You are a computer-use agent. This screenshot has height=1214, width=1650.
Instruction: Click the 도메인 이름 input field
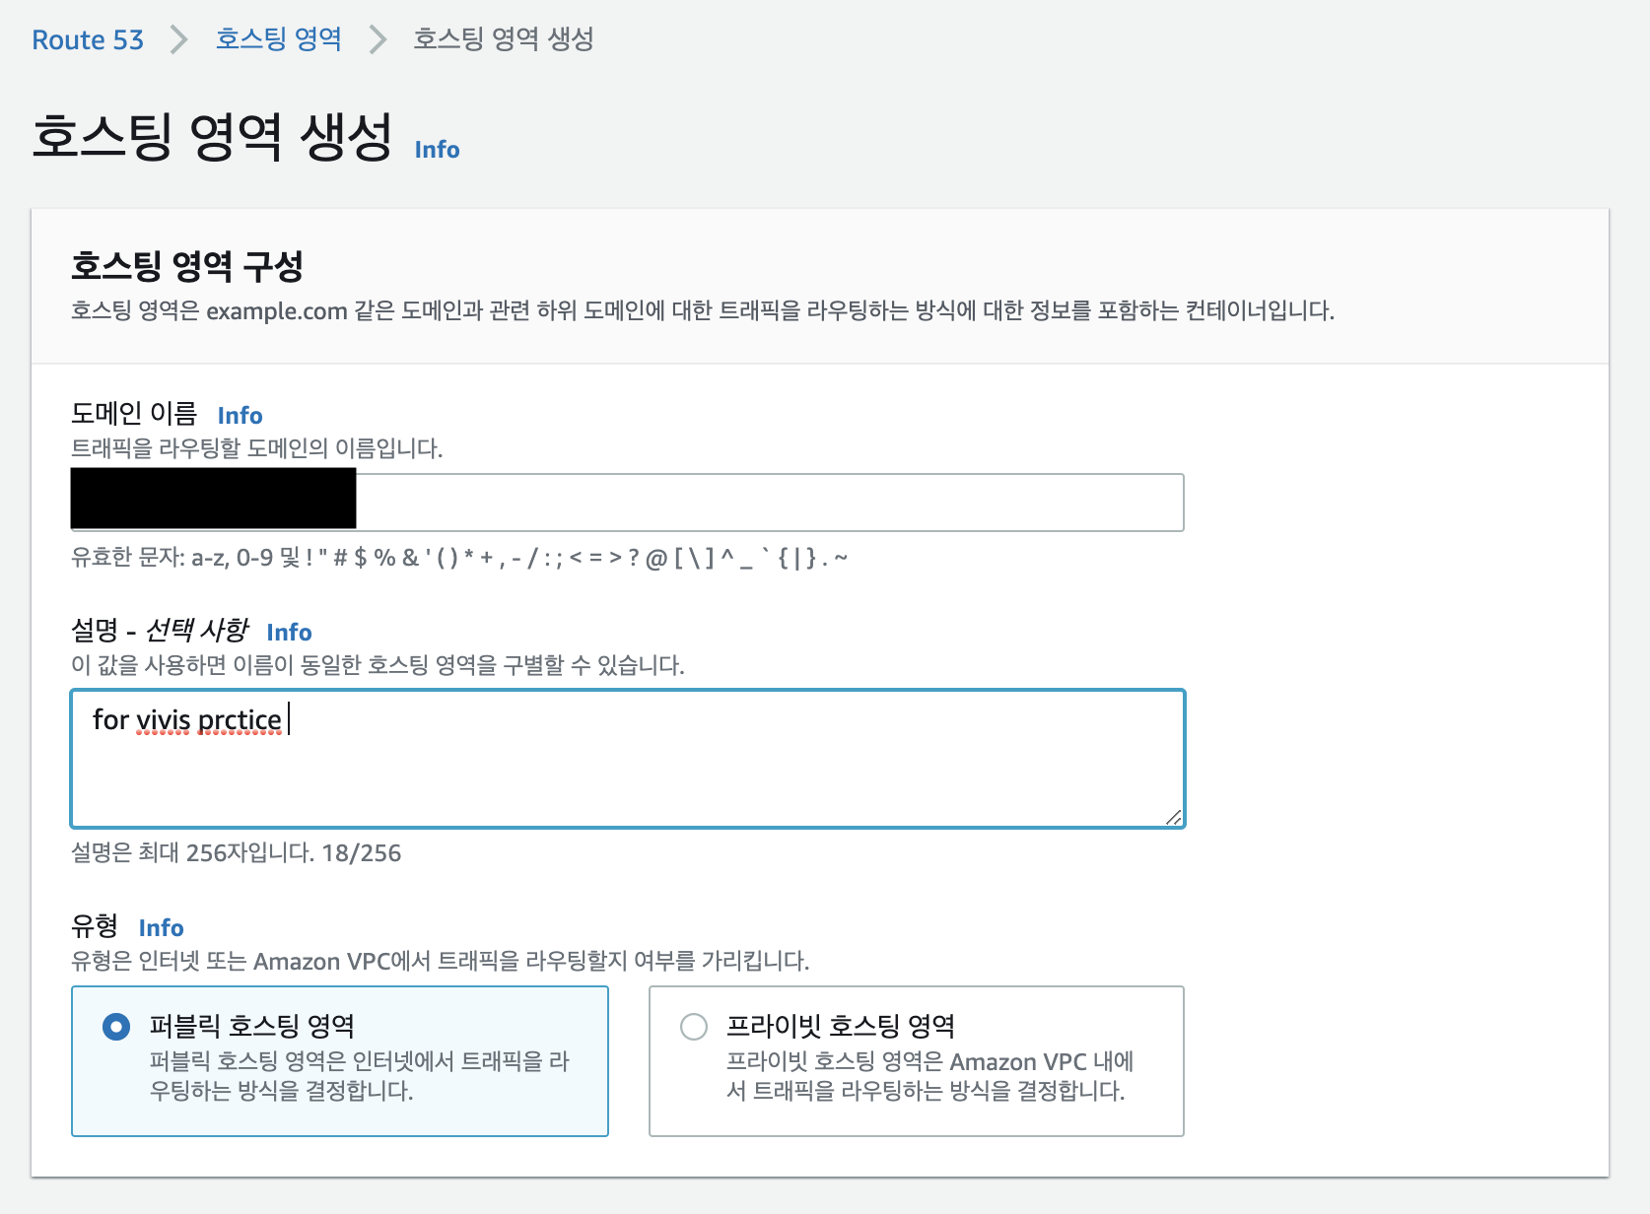click(627, 503)
